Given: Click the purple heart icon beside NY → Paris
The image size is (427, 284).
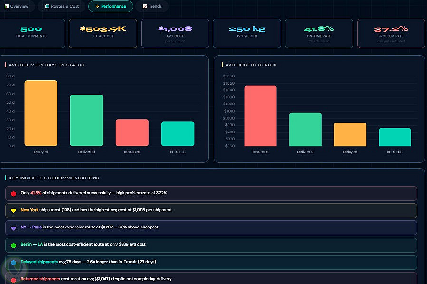Looking at the screenshot, I should [x=13, y=228].
